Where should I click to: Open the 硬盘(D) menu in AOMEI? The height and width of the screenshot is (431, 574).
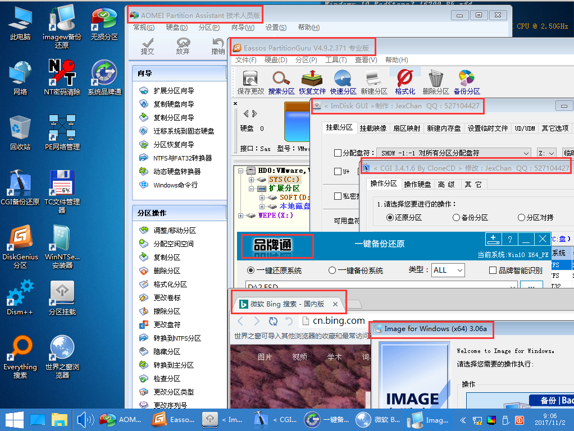176,27
